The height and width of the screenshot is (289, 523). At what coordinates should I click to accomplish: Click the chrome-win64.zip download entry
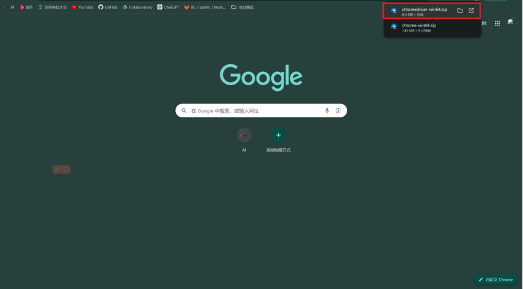(432, 28)
